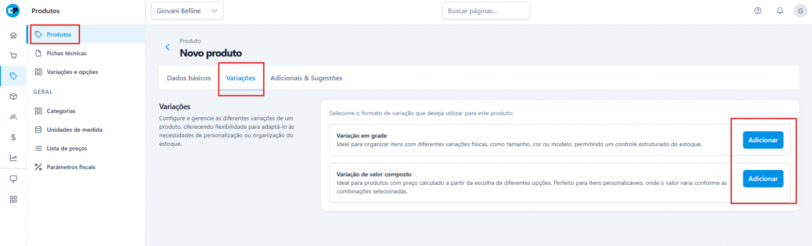Click the dollar sign finance icon
The width and height of the screenshot is (812, 246).
click(x=14, y=137)
